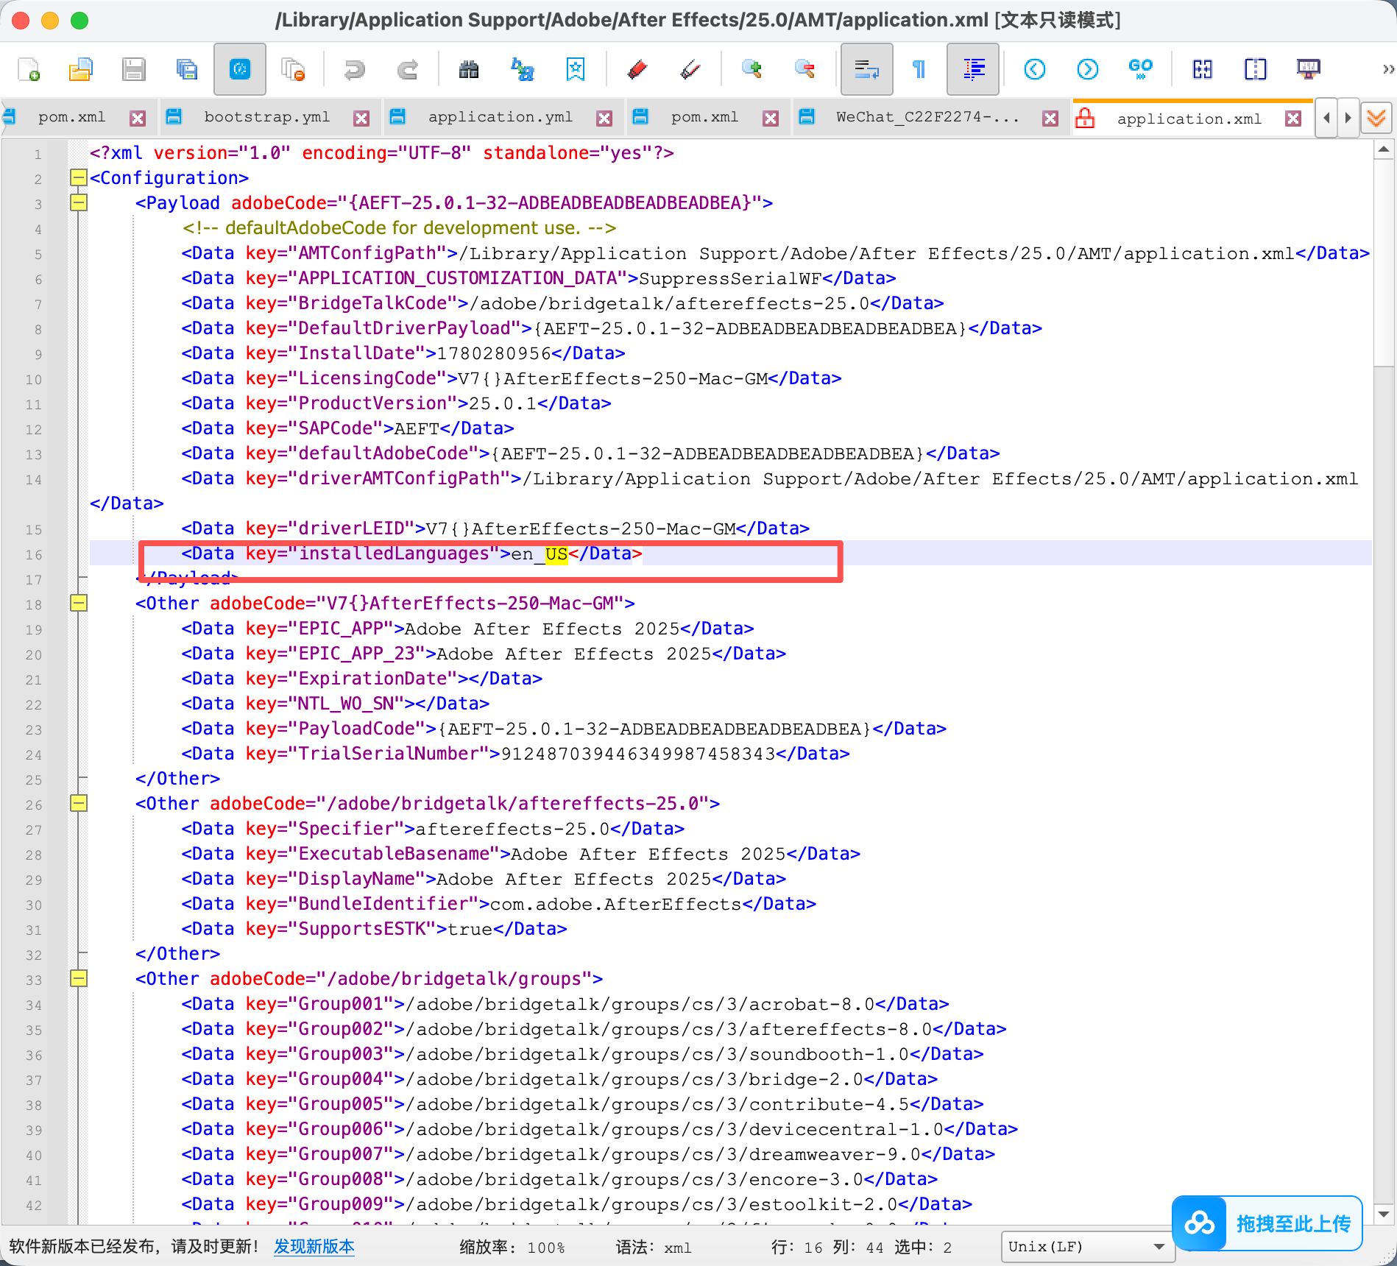Close the application.xml tab
This screenshot has width=1397, height=1266.
(1293, 118)
